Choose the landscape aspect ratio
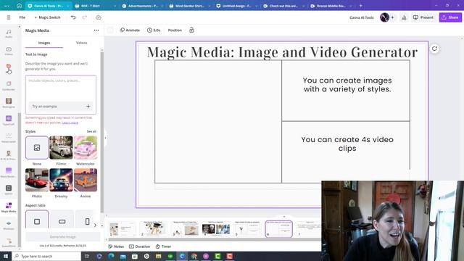This screenshot has width=464, height=261. (x=62, y=219)
